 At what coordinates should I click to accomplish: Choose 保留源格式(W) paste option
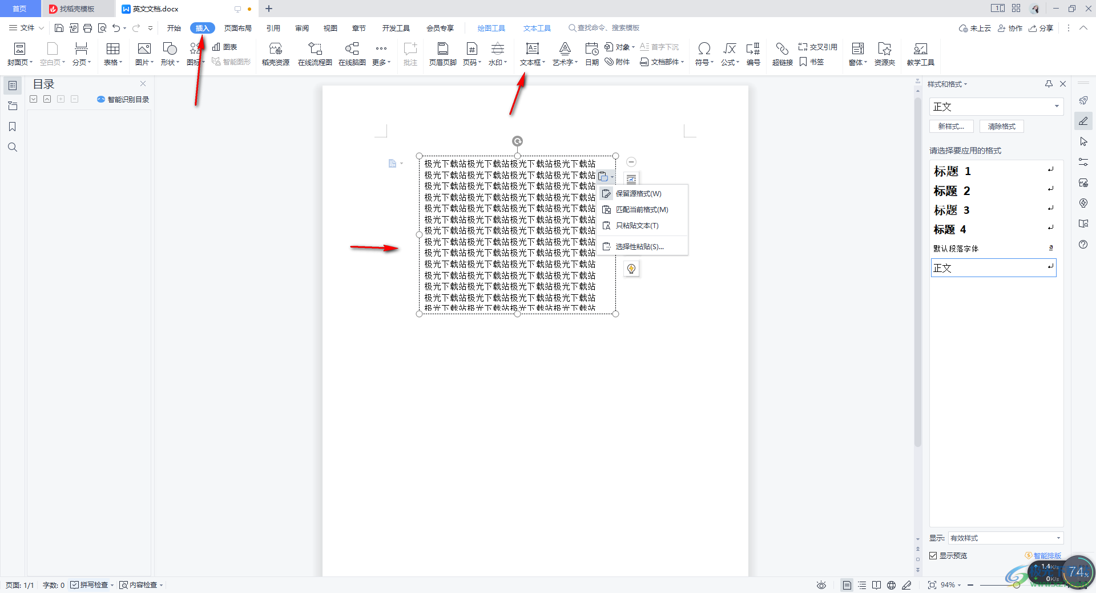(642, 194)
